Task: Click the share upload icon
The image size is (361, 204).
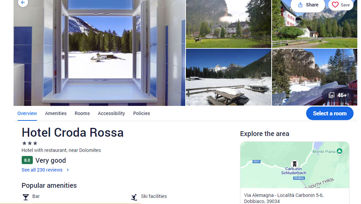Action: (300, 5)
